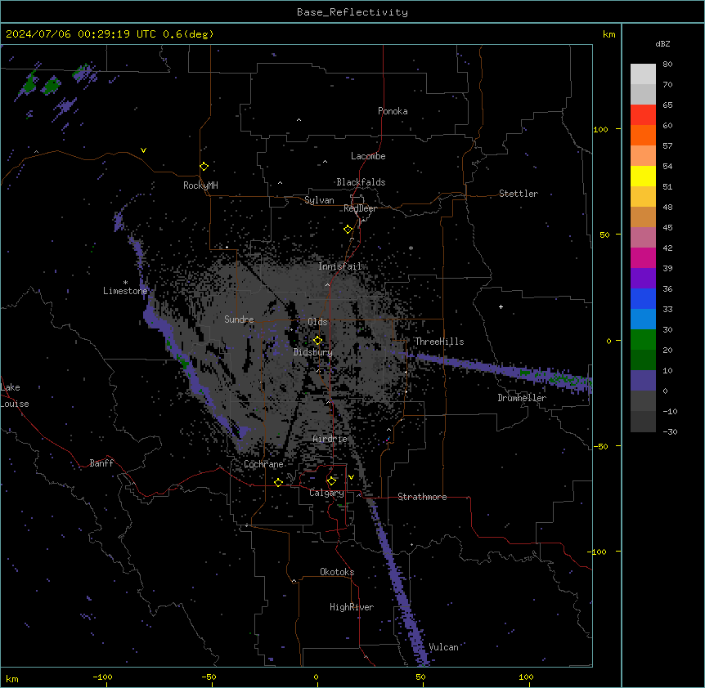Select the Lake Louise label

[x=15, y=395]
